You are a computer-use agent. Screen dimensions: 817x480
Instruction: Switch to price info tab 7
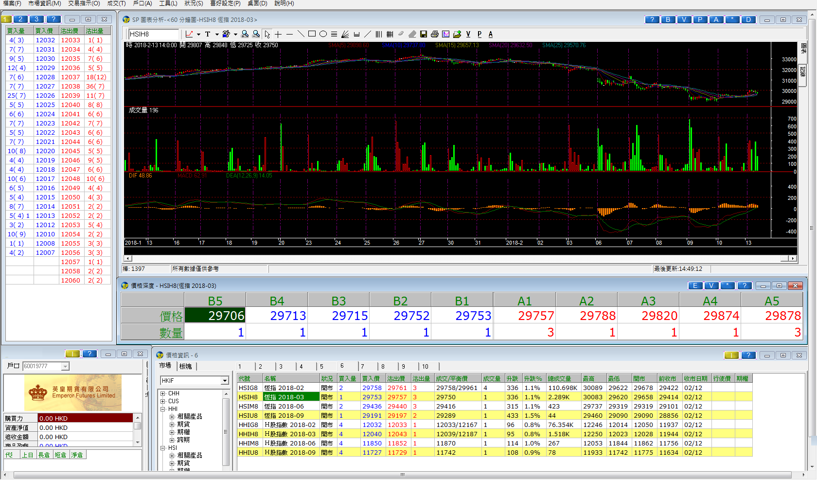pos(363,367)
